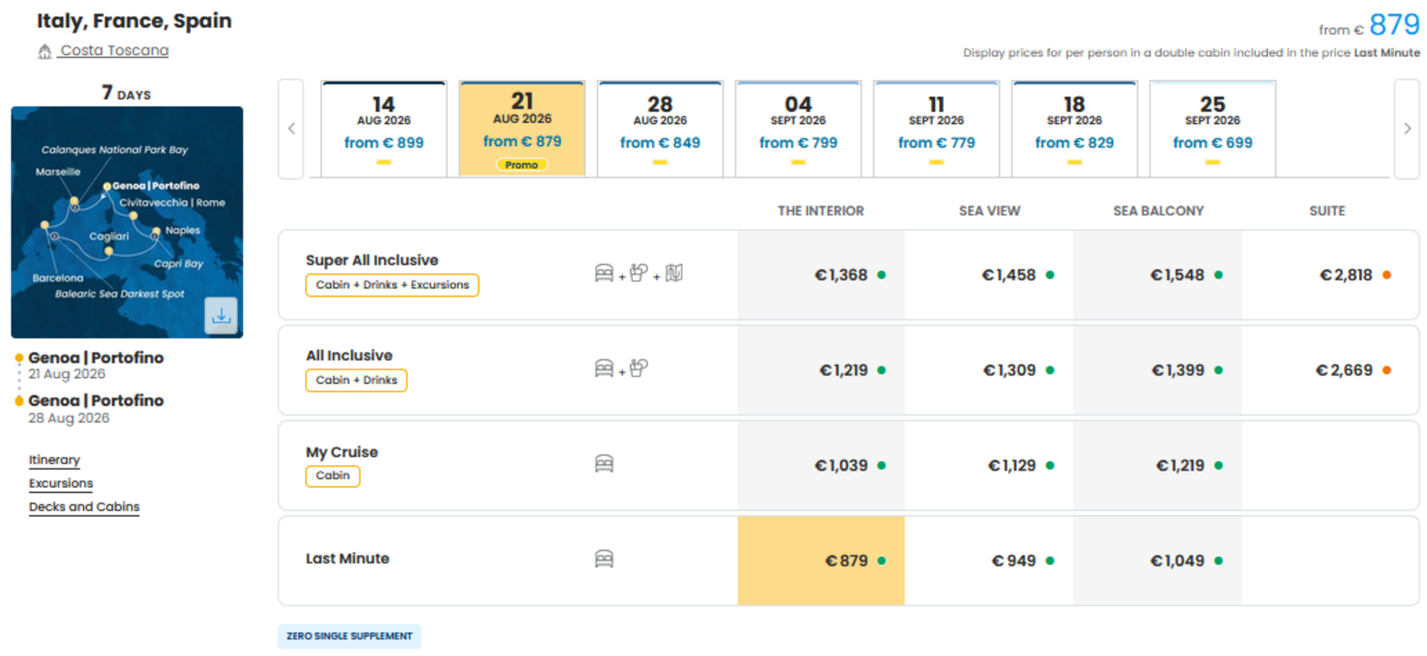This screenshot has height=656, width=1427.
Task: Click the drinks icon in Super All Inclusive row
Action: click(639, 273)
